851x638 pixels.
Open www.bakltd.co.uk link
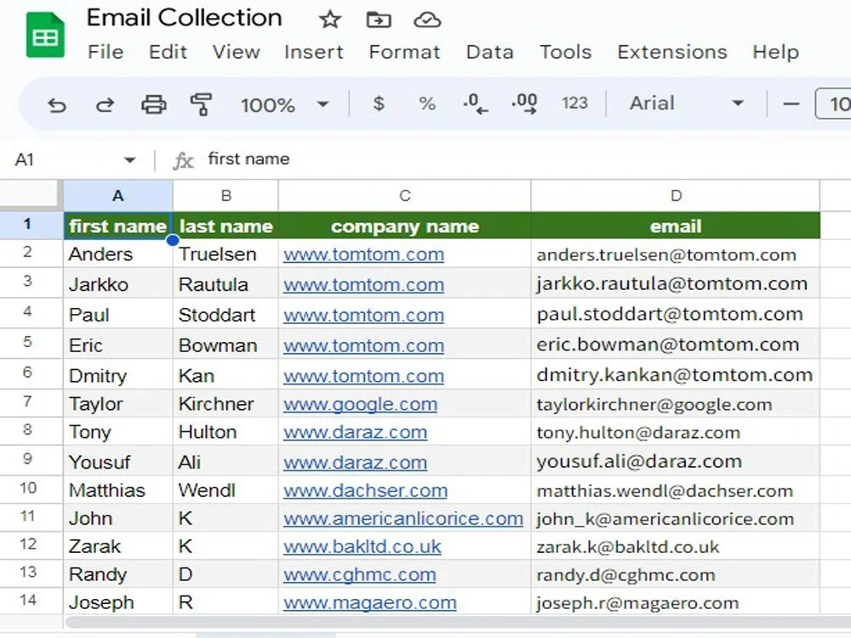(x=362, y=547)
